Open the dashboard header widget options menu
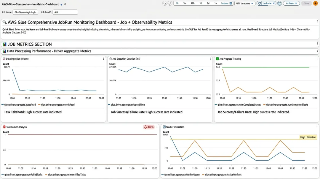Screen dimensions: 320x179 317,21
